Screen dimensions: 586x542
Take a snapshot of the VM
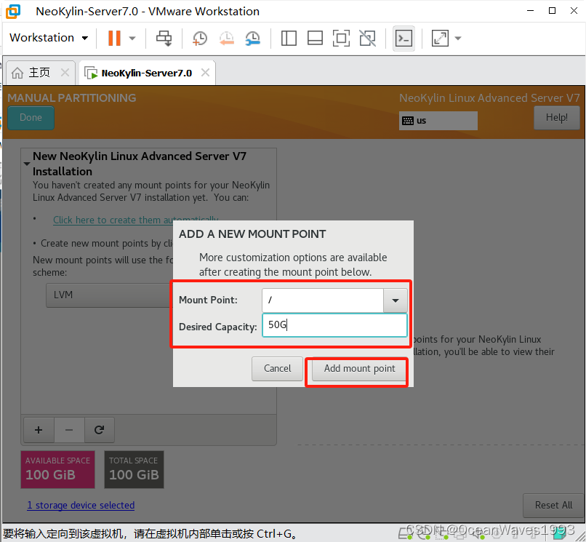[199, 39]
